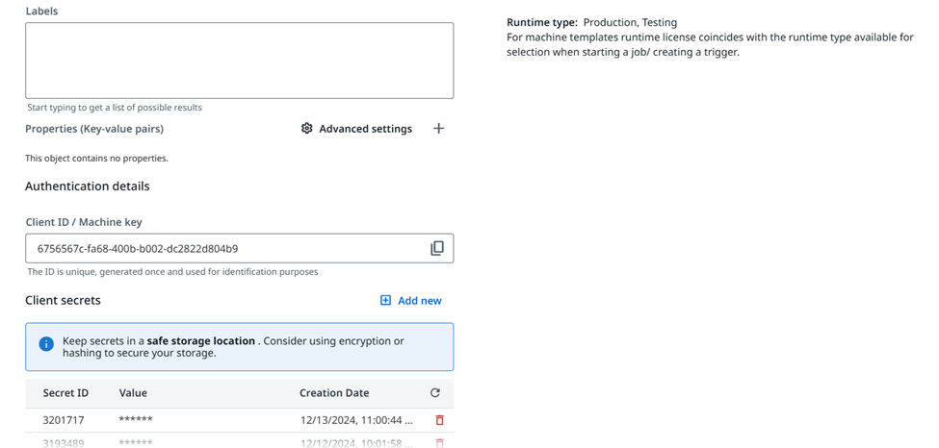939x448 pixels.
Task: Delete secret 3193489 with trash icon
Action: (439, 442)
